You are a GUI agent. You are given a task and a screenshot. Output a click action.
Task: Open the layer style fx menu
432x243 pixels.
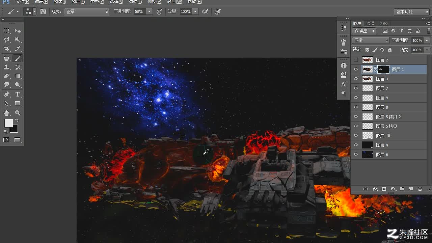(x=375, y=189)
